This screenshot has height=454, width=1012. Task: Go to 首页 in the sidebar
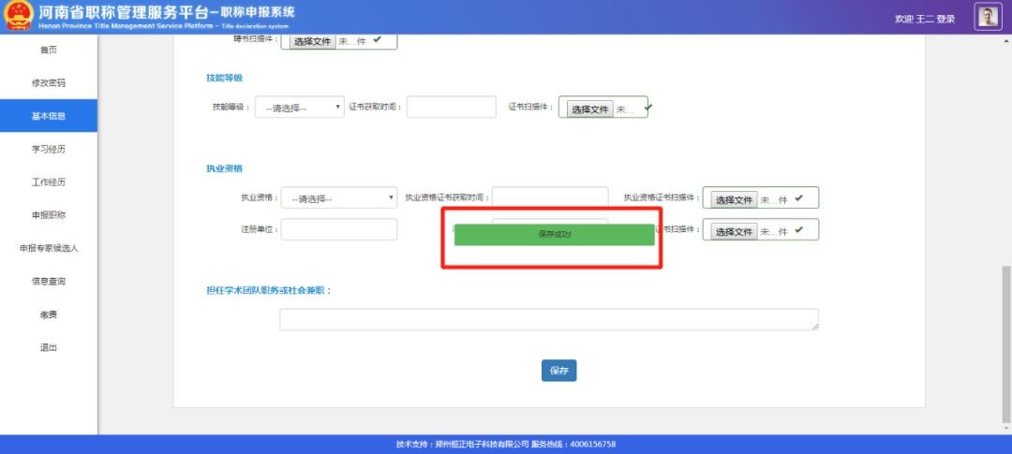49,50
